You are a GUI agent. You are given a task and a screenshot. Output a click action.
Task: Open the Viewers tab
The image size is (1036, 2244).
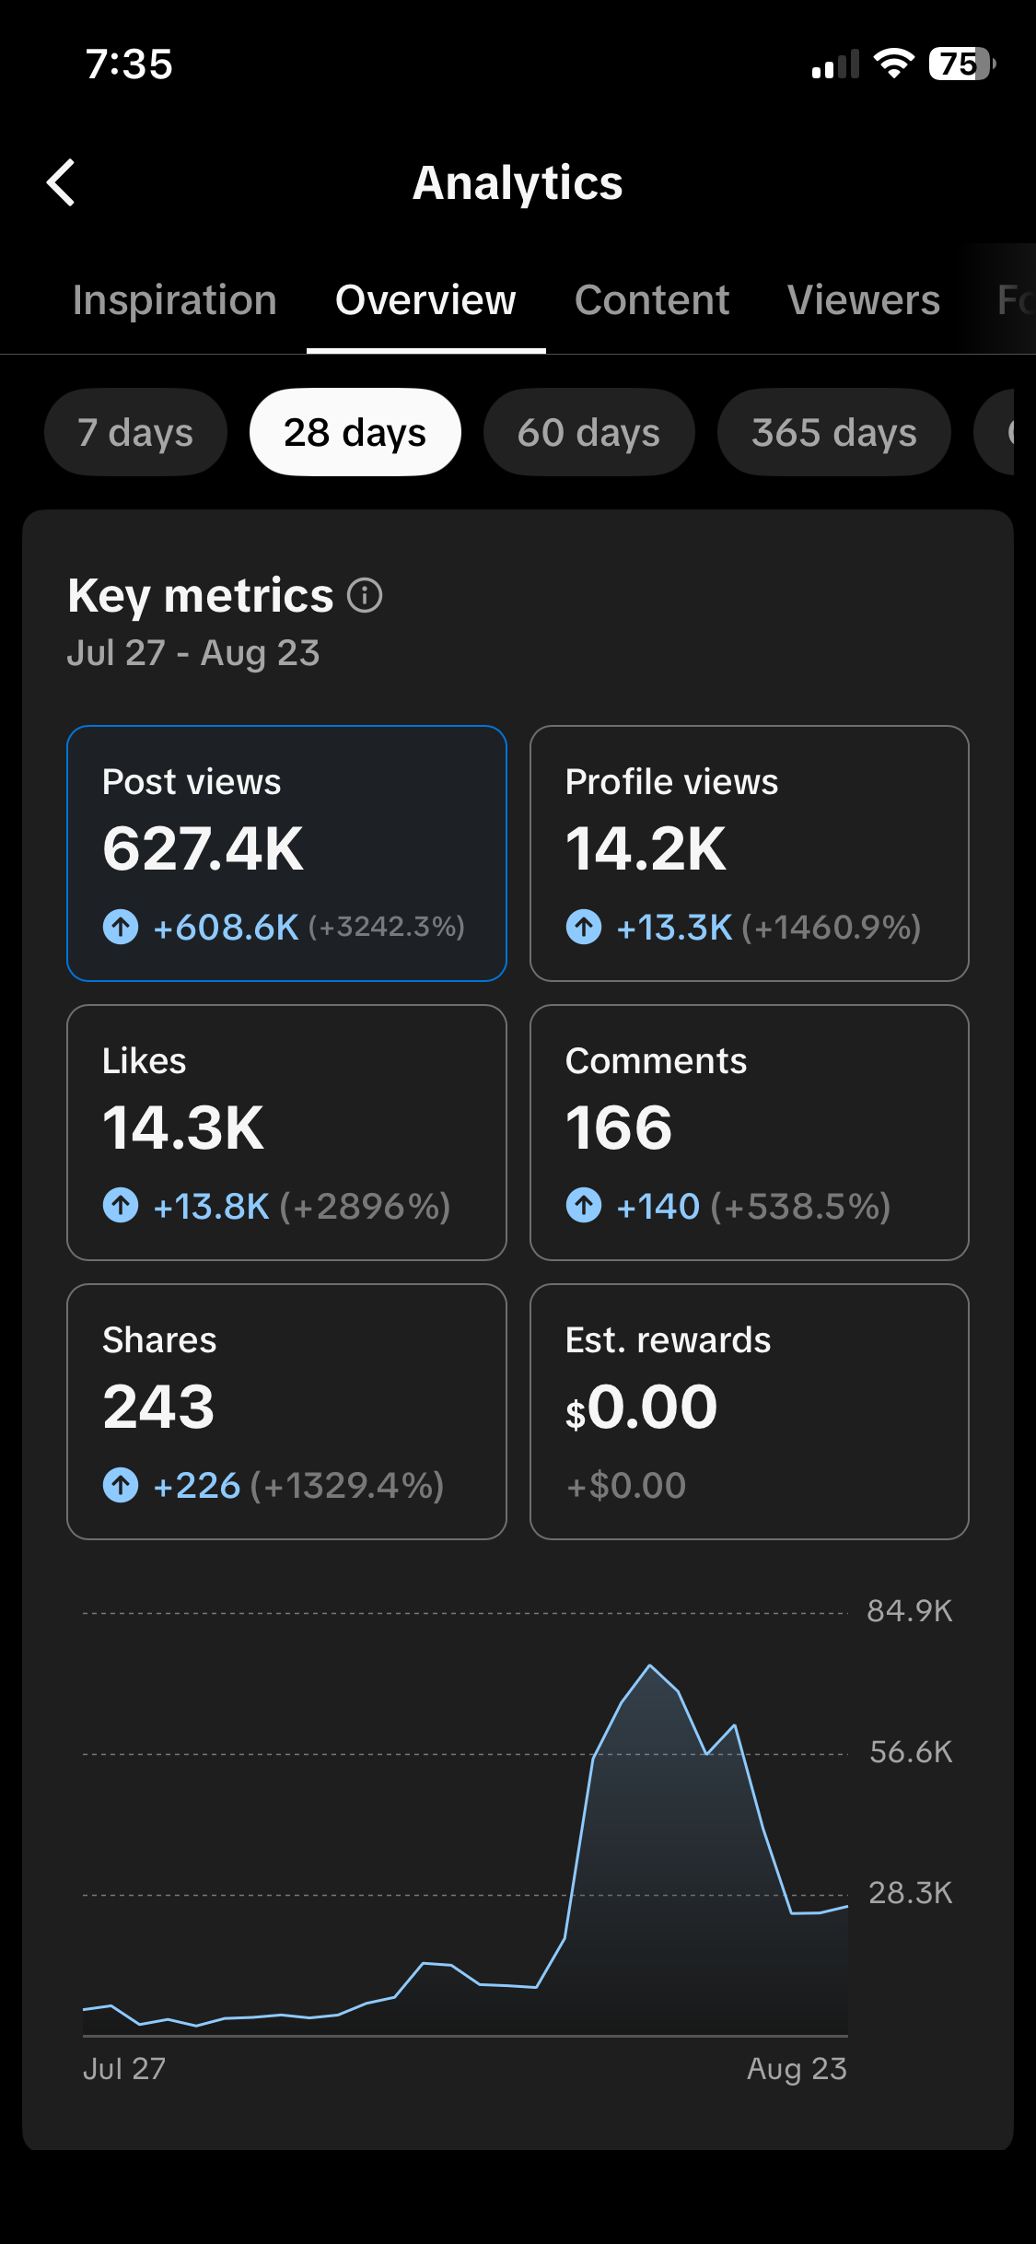(864, 300)
